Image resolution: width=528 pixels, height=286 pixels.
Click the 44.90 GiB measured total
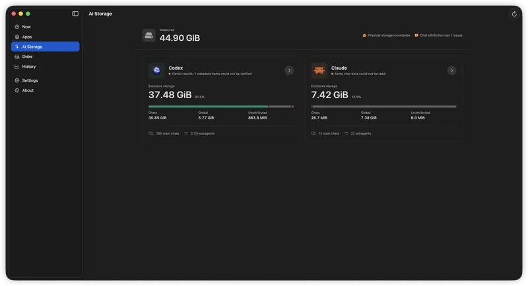[x=180, y=38]
